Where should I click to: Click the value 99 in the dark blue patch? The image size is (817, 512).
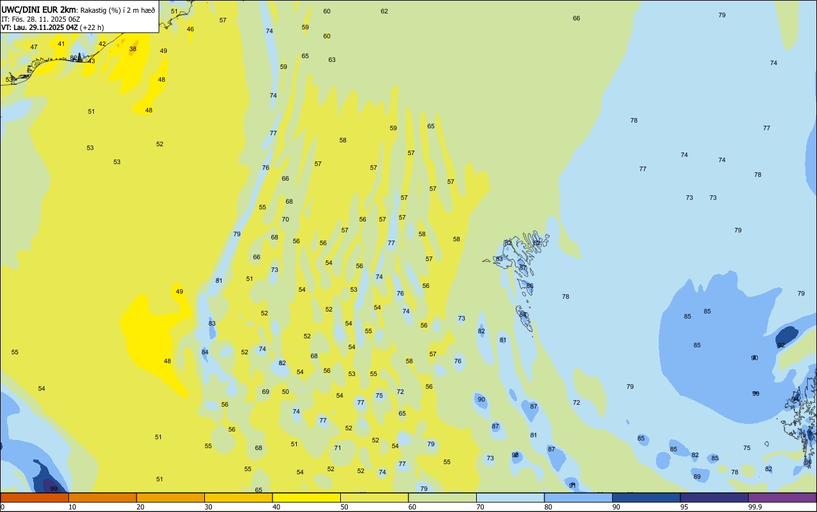point(54,489)
